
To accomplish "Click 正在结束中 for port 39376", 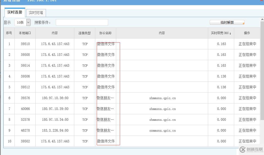I will point(247,98).
